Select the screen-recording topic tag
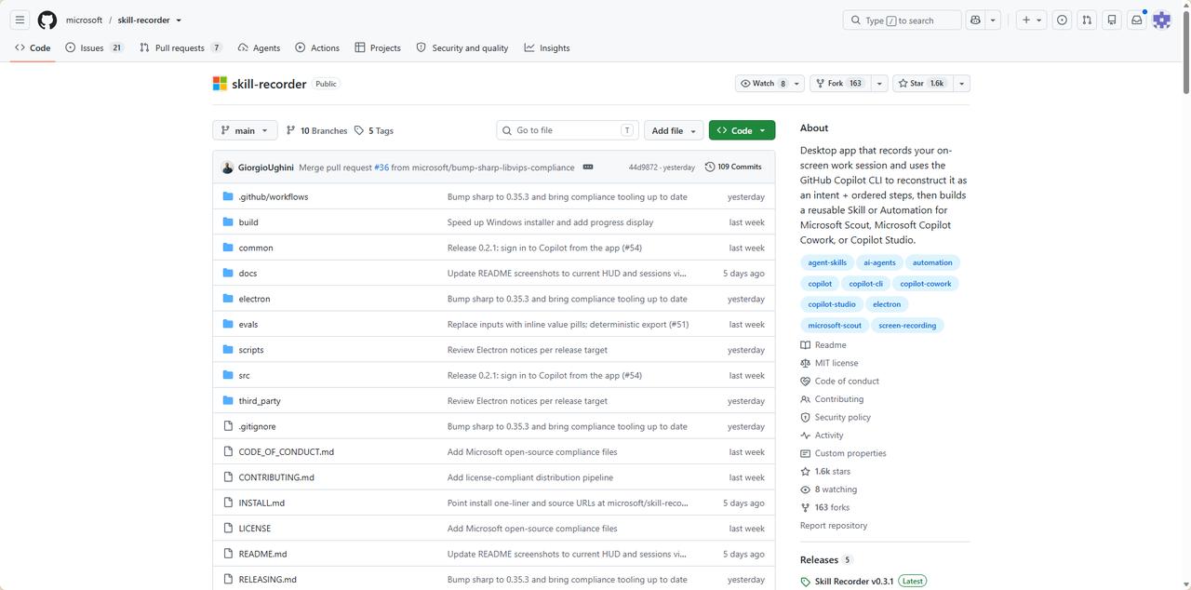1191x590 pixels. (x=907, y=326)
